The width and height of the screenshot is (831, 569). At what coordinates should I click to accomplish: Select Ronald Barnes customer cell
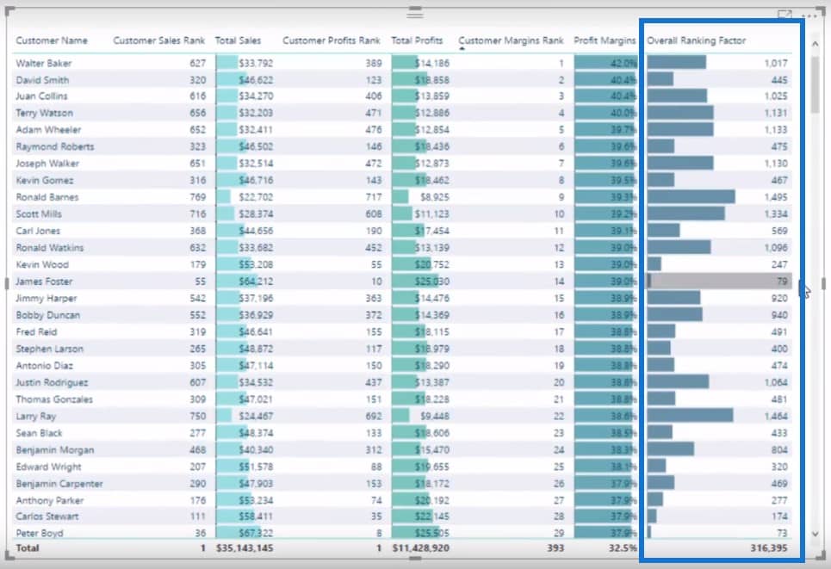coord(47,197)
